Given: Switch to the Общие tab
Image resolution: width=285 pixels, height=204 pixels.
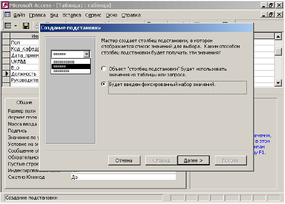Looking at the screenshot, I should click(24, 103).
